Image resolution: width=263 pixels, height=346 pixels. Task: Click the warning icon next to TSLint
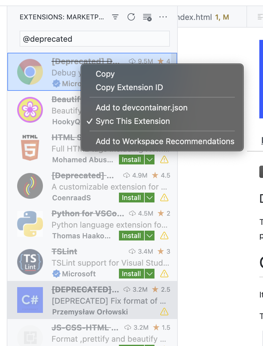pos(164,274)
